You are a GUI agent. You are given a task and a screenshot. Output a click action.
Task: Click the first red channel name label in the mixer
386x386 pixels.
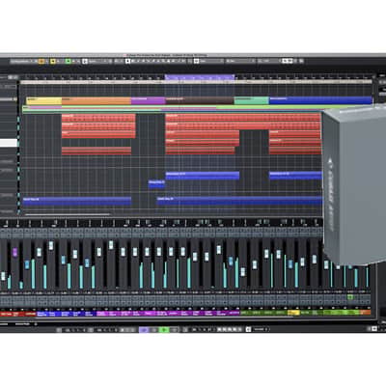[x=6, y=314]
